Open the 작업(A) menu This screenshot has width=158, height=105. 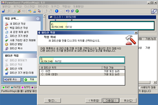click(66, 6)
